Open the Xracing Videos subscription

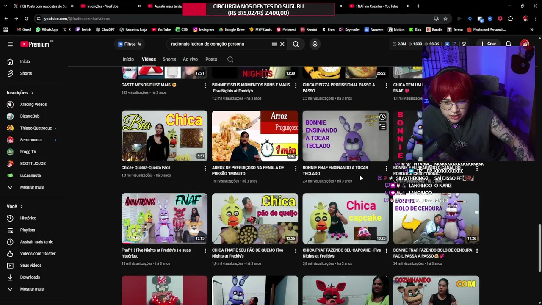click(32, 104)
